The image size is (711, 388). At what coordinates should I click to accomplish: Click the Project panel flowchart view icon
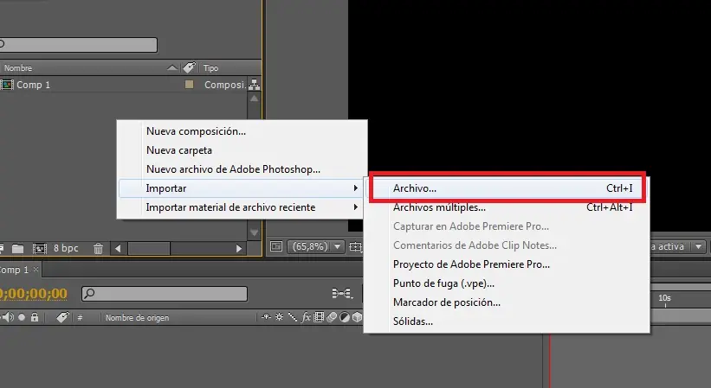point(255,84)
